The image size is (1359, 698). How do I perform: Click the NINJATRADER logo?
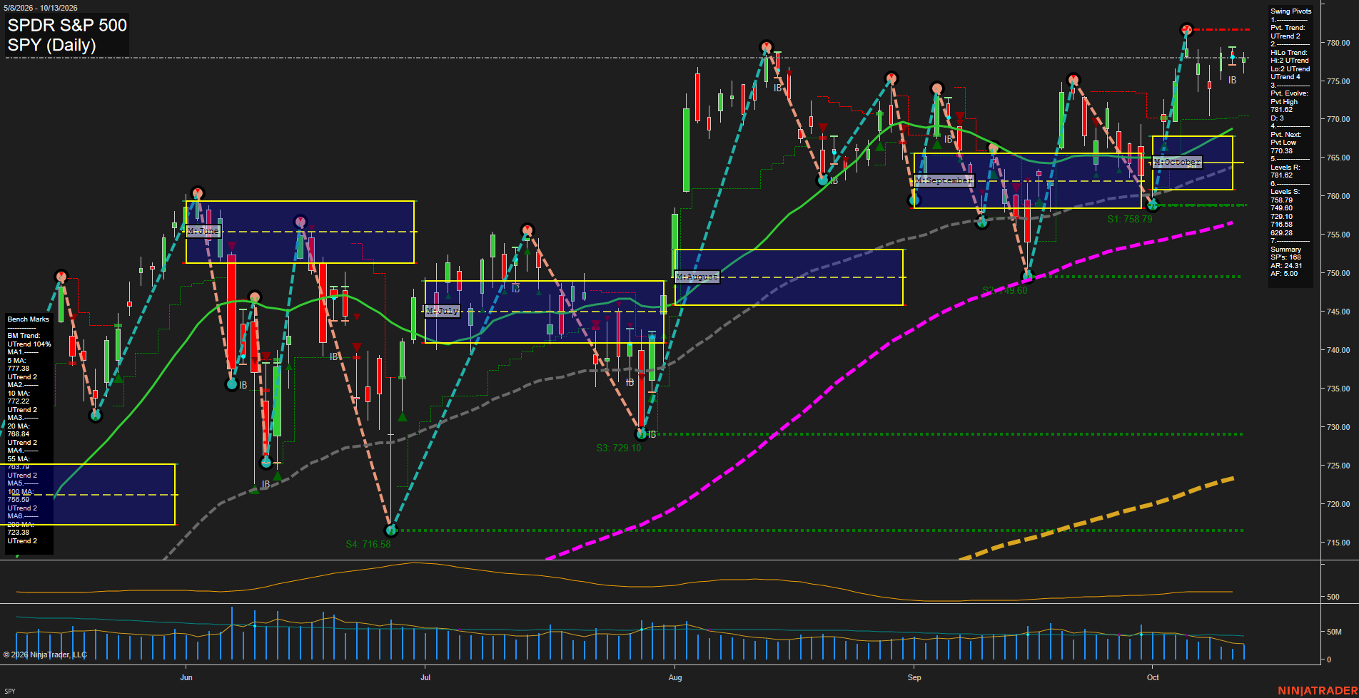point(1316,690)
